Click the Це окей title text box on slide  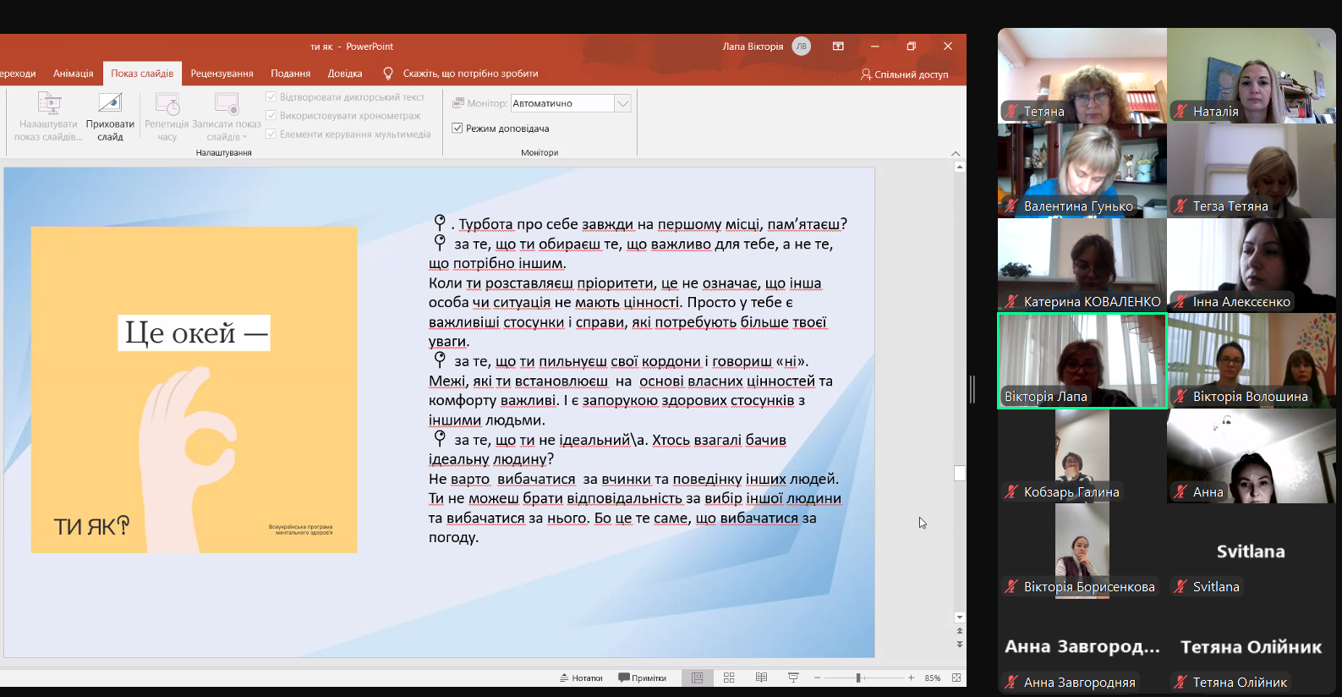[x=194, y=332]
